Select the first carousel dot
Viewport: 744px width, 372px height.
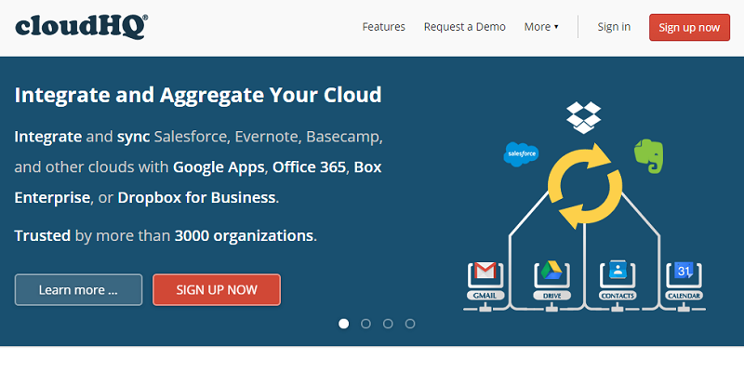(x=343, y=324)
